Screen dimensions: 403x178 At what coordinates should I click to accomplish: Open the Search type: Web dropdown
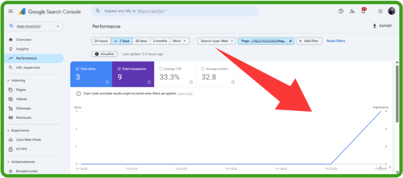[216, 41]
